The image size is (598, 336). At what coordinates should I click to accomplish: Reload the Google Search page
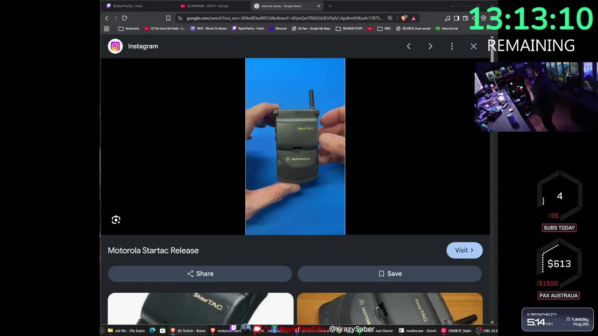125,18
